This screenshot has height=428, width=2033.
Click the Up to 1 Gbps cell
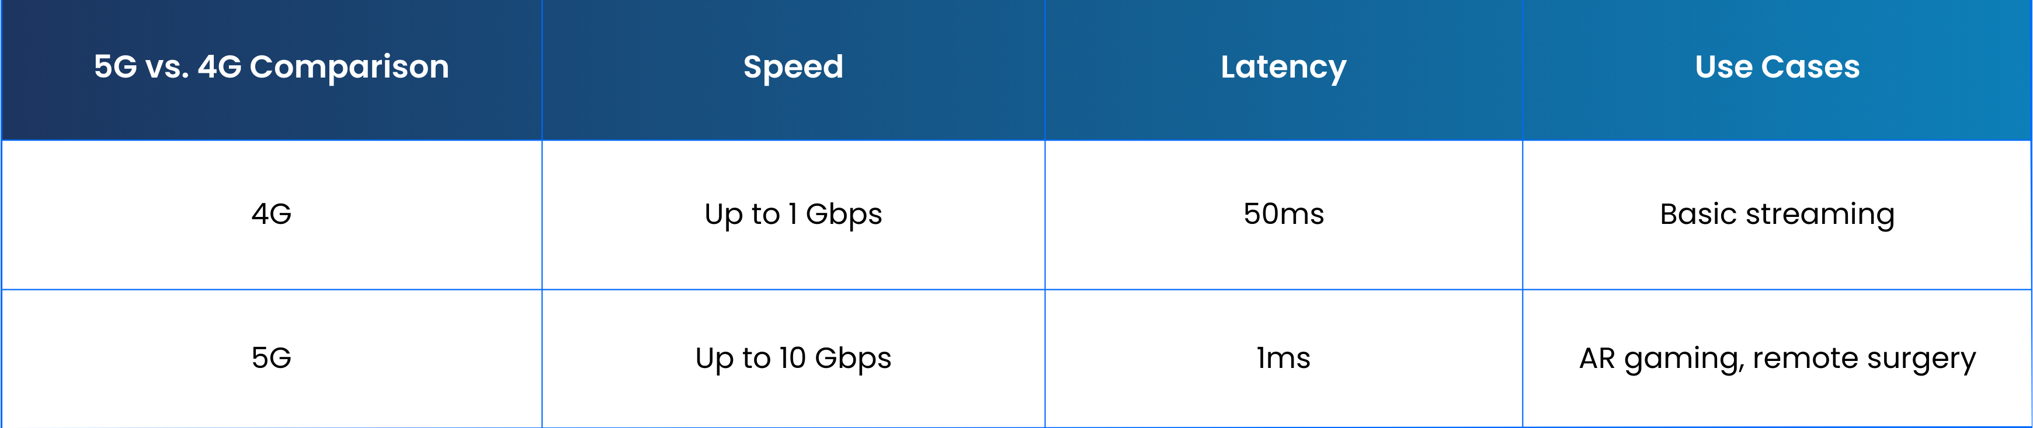point(793,215)
